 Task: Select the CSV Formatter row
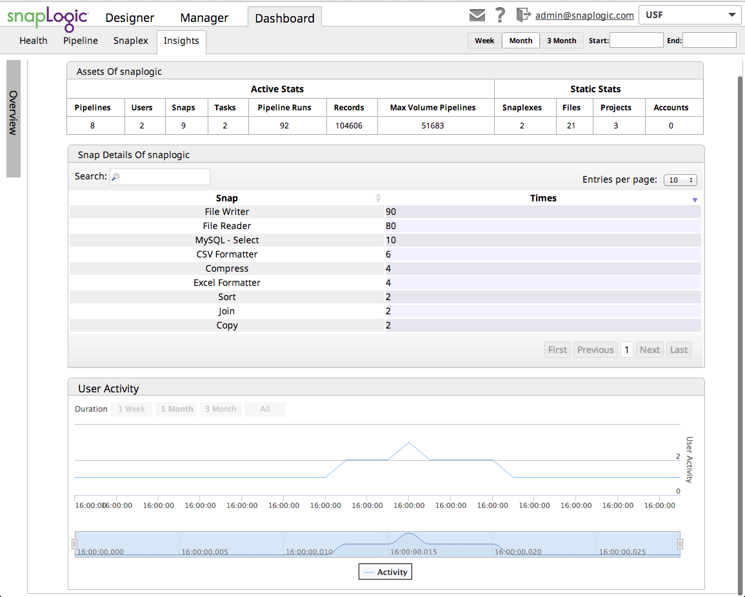pos(385,254)
